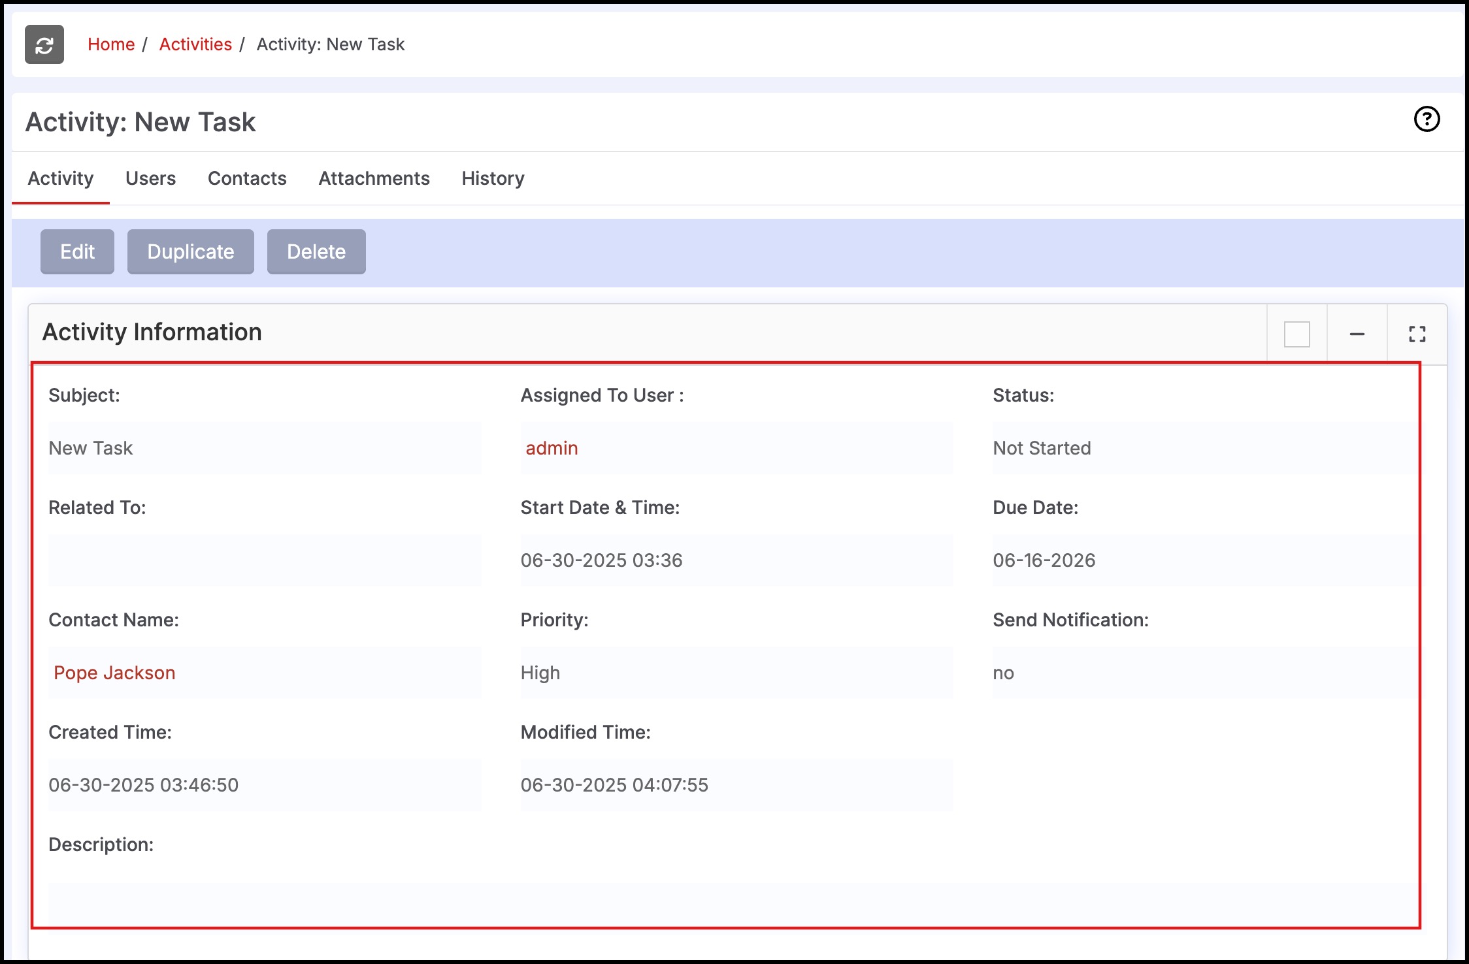Click the Start Date & Time: label
This screenshot has height=964, width=1469.
600,507
